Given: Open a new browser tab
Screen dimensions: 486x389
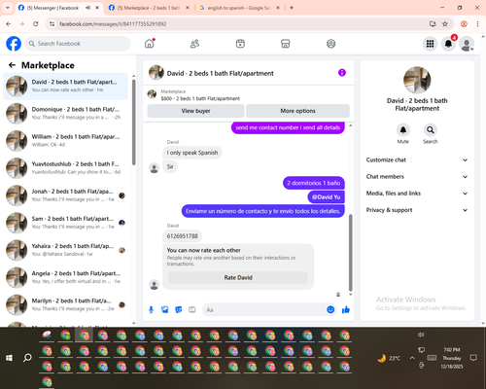Looking at the screenshot, I should pyautogui.click(x=292, y=8).
